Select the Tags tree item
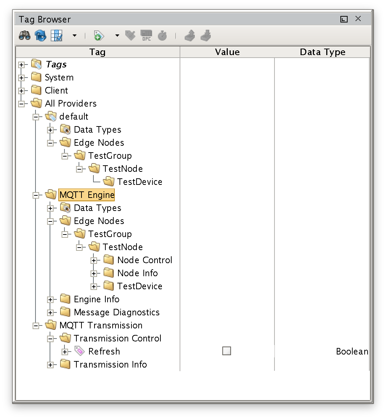The height and width of the screenshot is (419, 386). pos(56,65)
